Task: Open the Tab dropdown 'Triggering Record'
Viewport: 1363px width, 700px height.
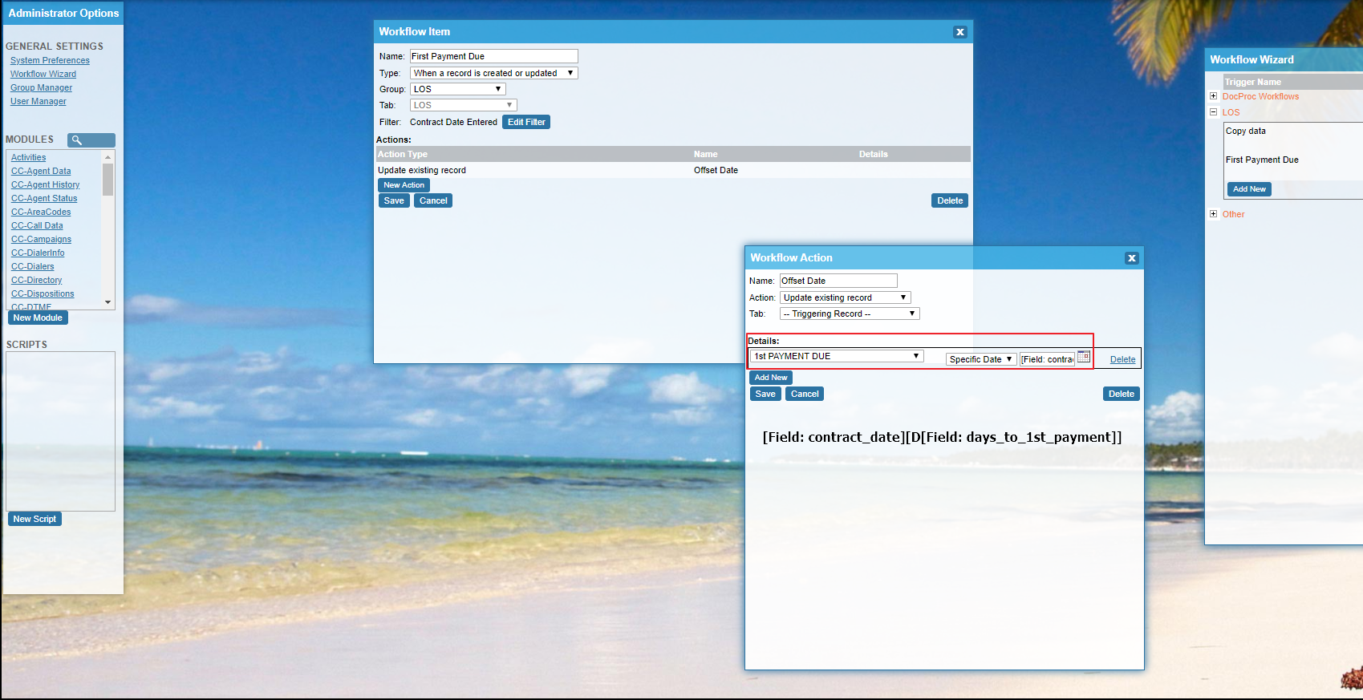Action: [x=850, y=314]
